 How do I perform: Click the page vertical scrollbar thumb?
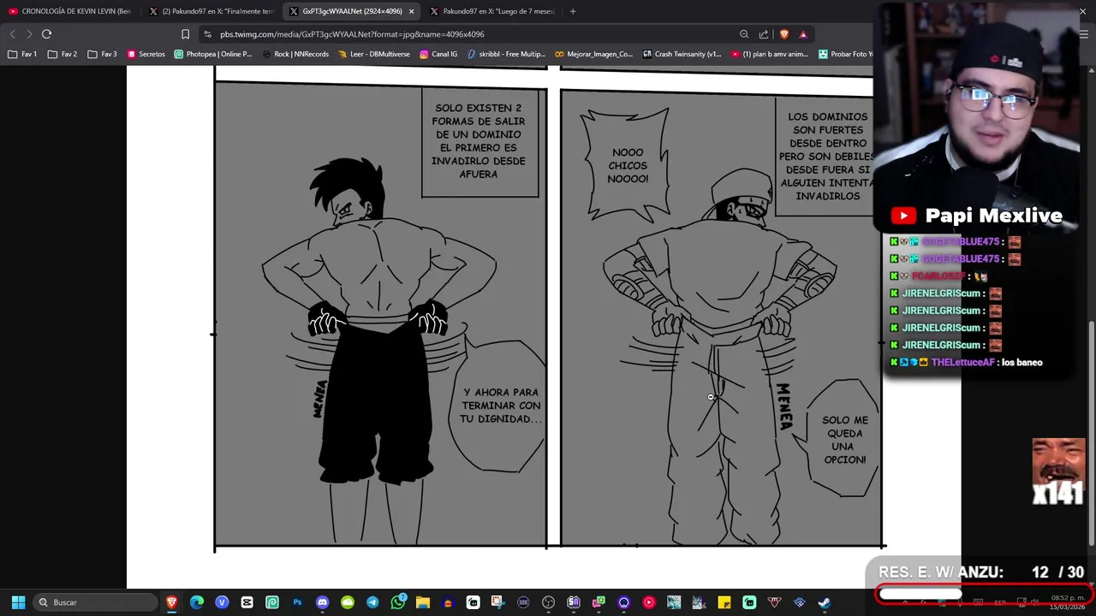[1091, 432]
